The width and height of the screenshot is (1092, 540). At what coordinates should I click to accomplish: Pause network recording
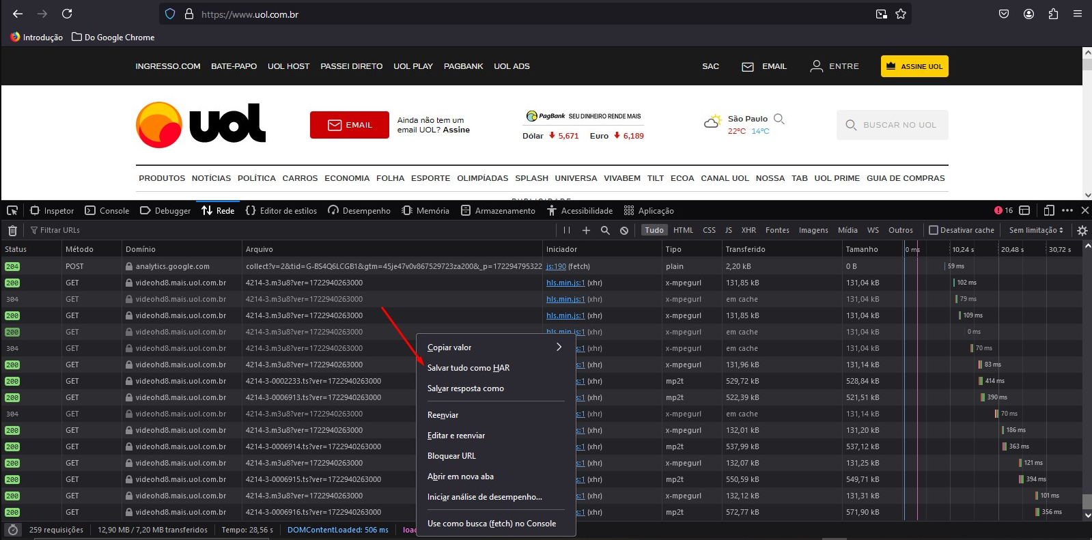[x=567, y=230]
